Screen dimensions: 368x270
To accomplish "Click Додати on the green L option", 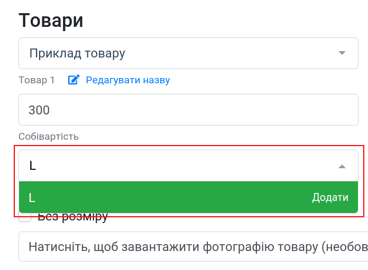I will click(x=330, y=197).
